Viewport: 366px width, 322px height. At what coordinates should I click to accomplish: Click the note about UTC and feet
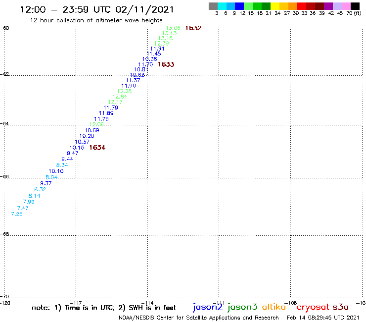pos(104,308)
